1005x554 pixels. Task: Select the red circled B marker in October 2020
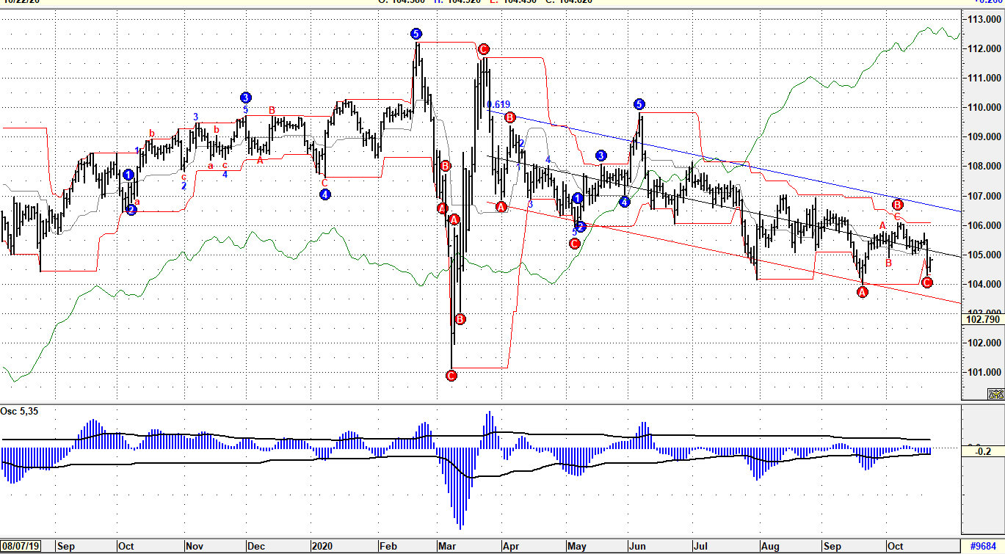click(897, 204)
